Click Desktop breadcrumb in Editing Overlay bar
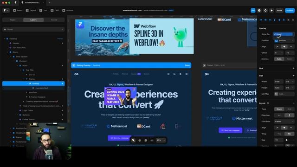Screen dimensions: 297x167 [96, 65]
